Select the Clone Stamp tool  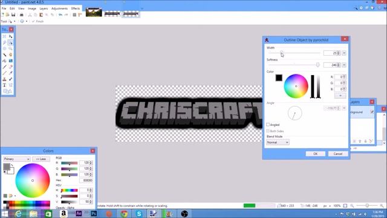[x=4, y=79]
